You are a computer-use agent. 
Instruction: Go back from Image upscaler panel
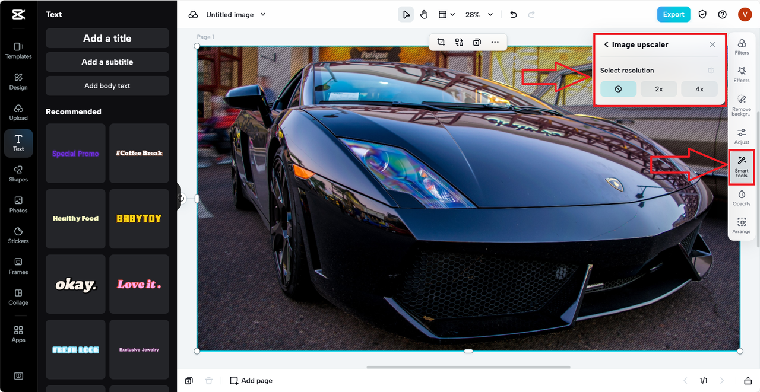[606, 44]
